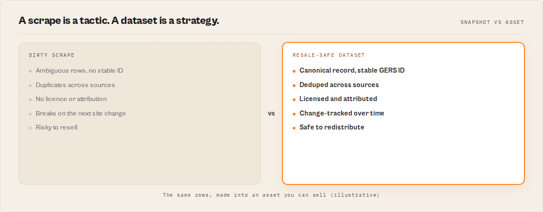Select the 'Canonical record, stable GERS ID' item
543x212 pixels.
click(352, 71)
